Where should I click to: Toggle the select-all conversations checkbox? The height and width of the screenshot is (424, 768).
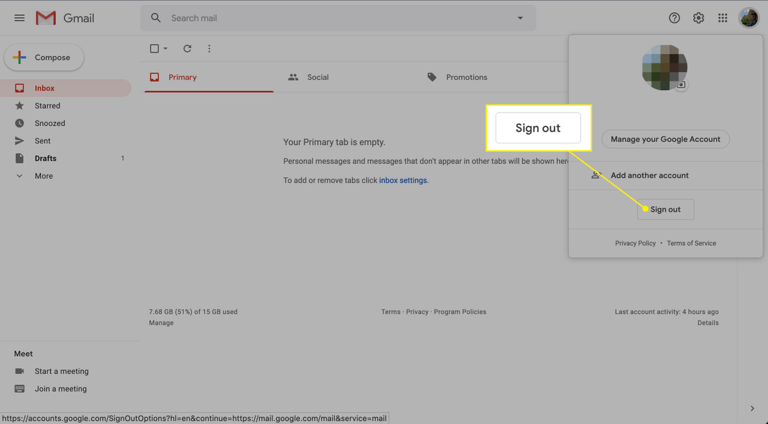tap(154, 48)
